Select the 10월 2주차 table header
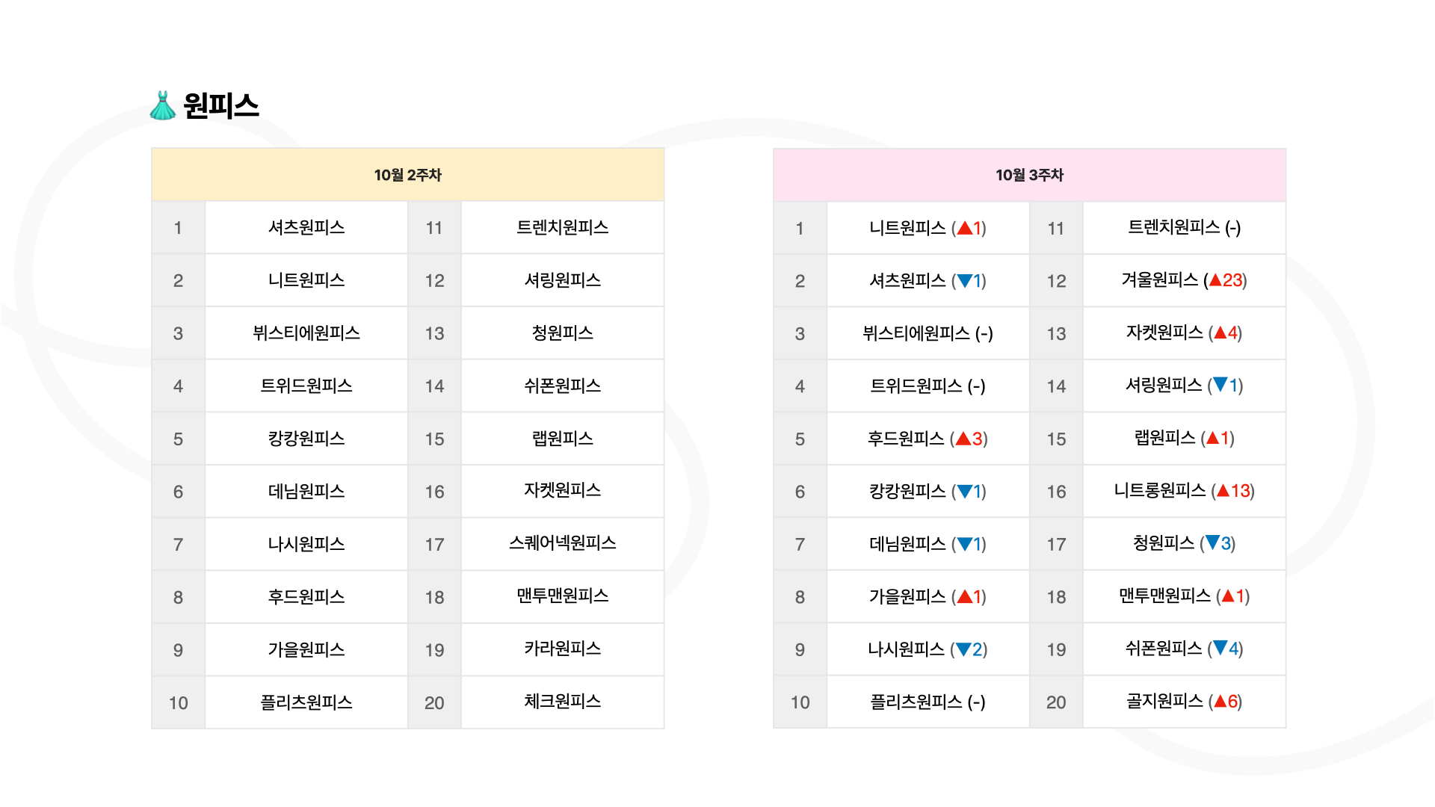The image size is (1435, 807). pos(407,175)
